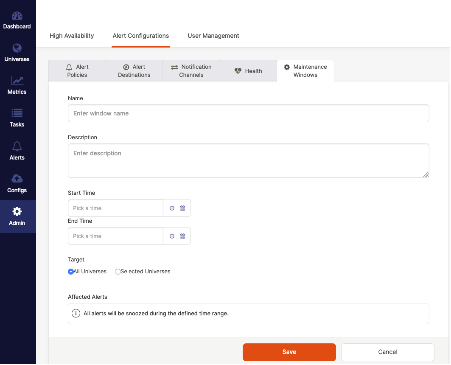The width and height of the screenshot is (451, 365).
Task: Open the End Time picker field
Action: click(x=115, y=236)
